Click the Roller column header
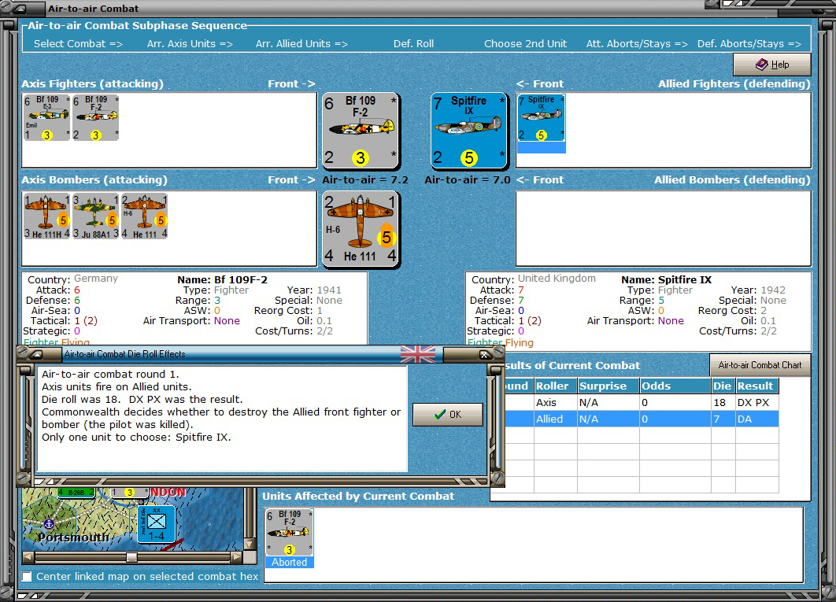Image resolution: width=836 pixels, height=602 pixels. click(x=556, y=386)
